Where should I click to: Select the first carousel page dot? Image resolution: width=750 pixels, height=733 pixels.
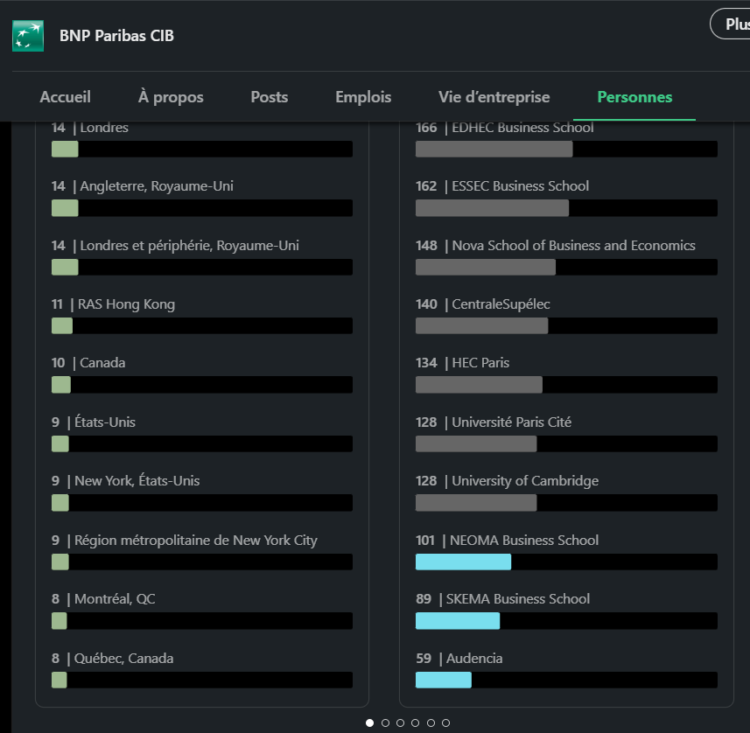(369, 723)
